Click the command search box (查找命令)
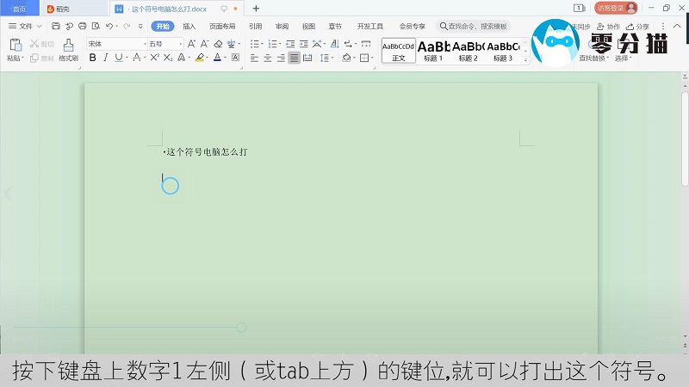689x387 pixels. (474, 27)
